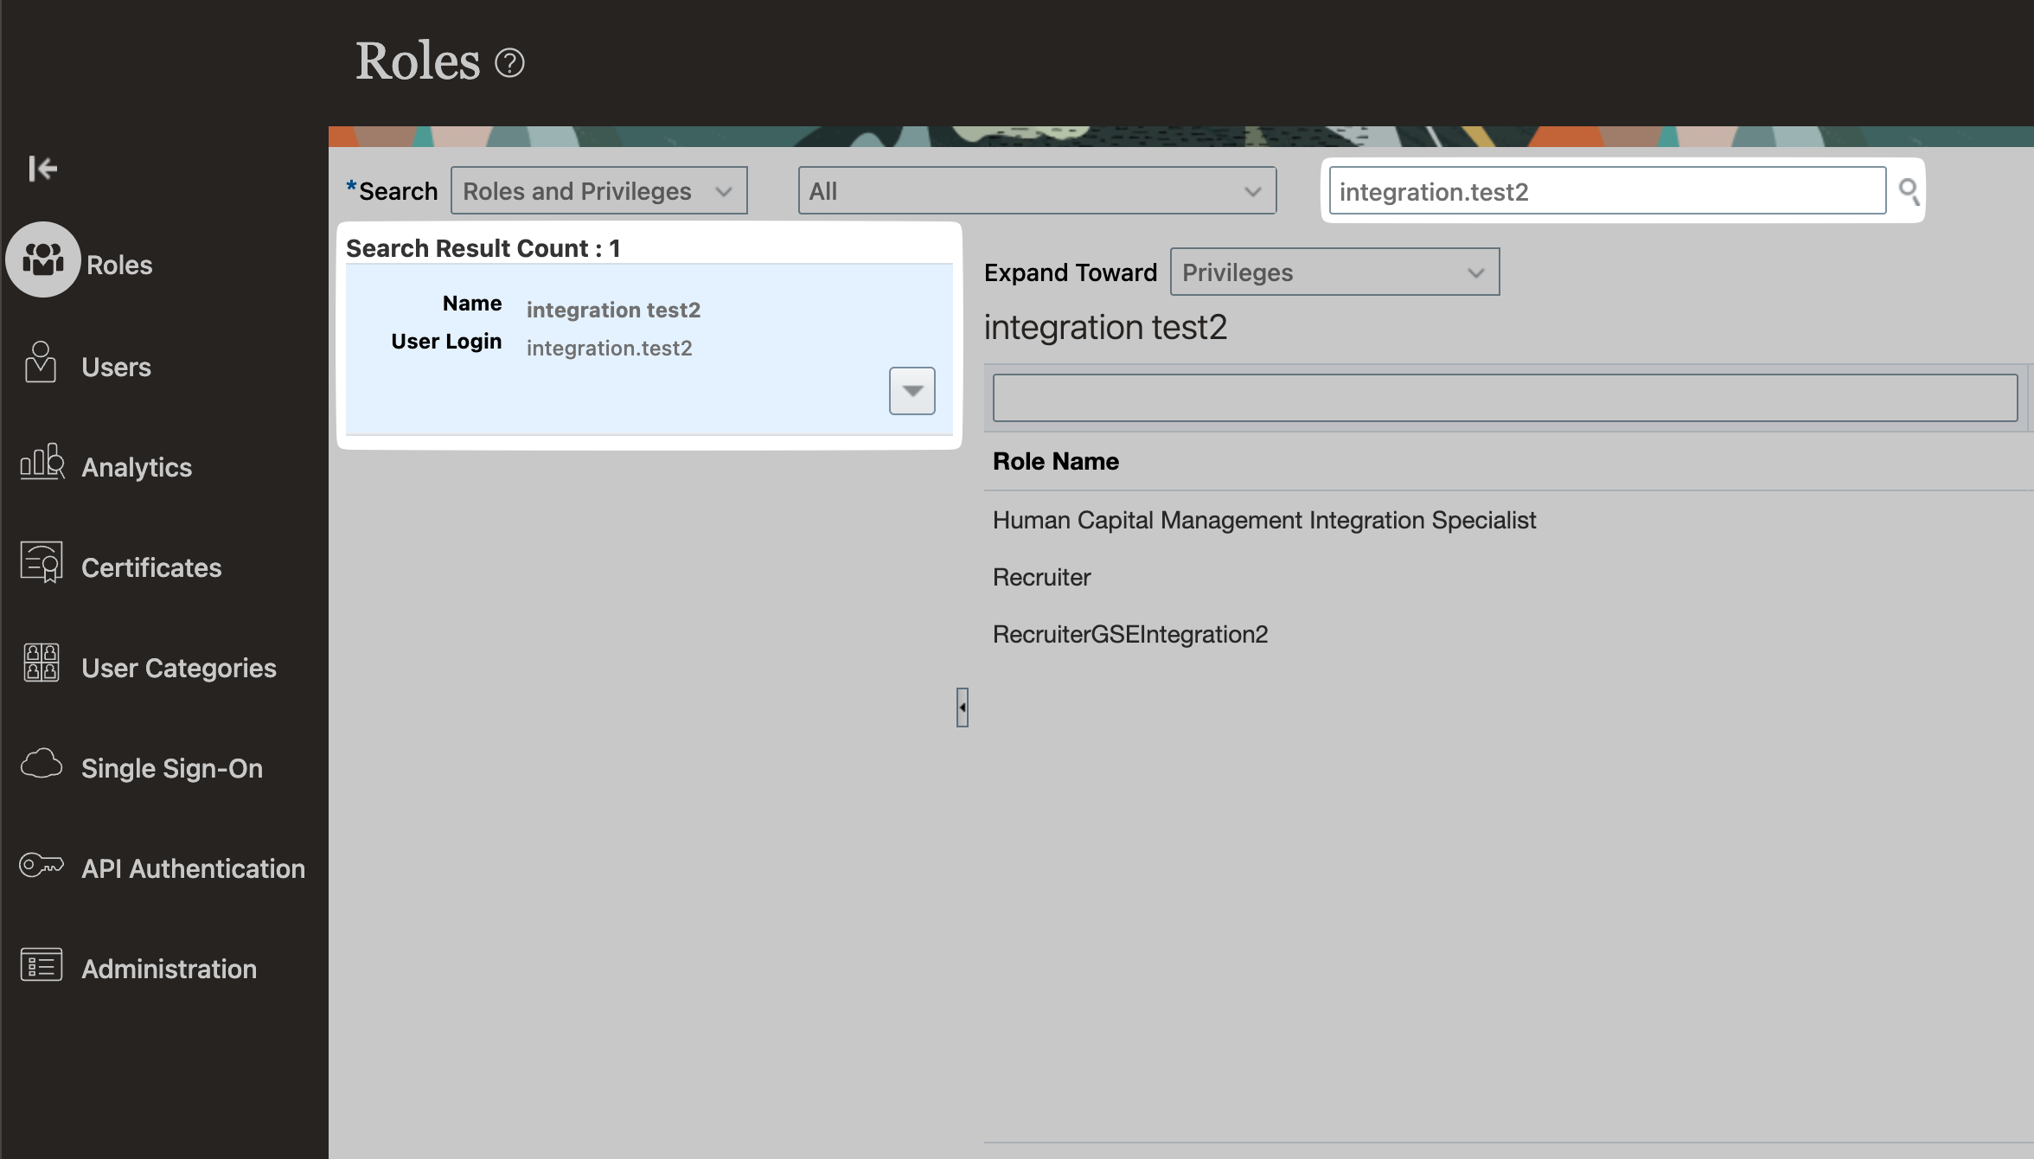Click the integration.test2 search text field
Screen dimensions: 2034x1159
pos(1606,191)
